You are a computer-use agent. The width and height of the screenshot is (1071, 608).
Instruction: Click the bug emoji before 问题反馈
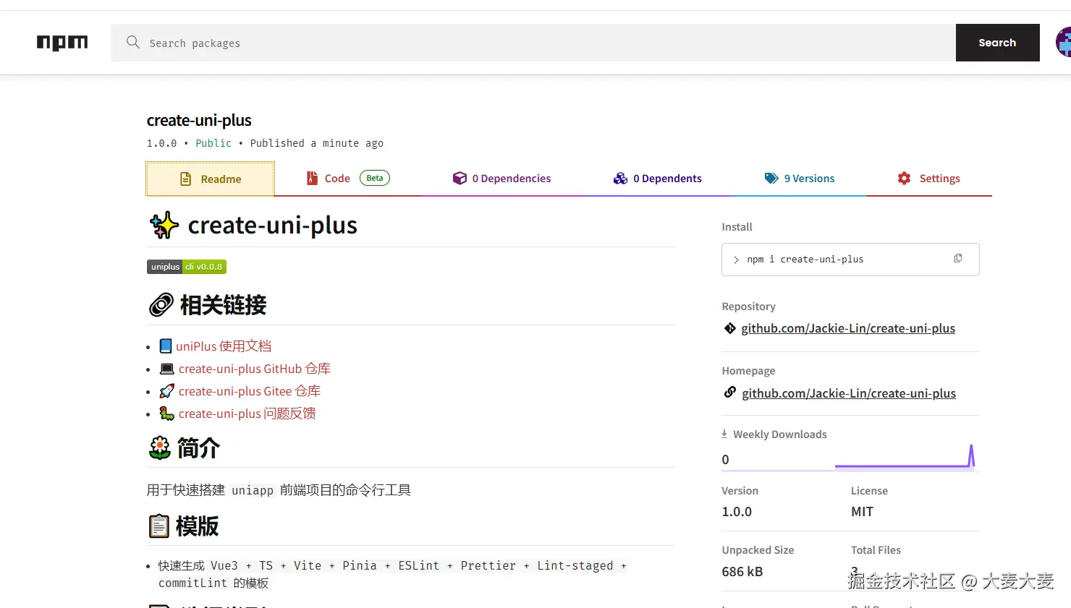pos(167,414)
